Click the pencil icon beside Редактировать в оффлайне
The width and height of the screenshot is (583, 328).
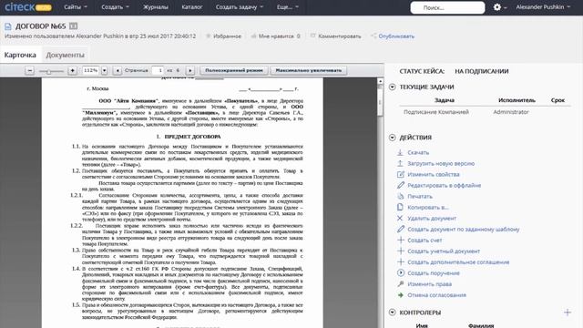(400, 185)
